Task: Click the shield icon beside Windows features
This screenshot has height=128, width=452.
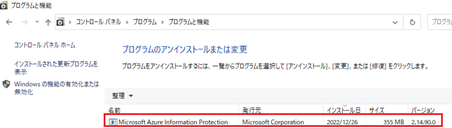Action: [x=6, y=84]
